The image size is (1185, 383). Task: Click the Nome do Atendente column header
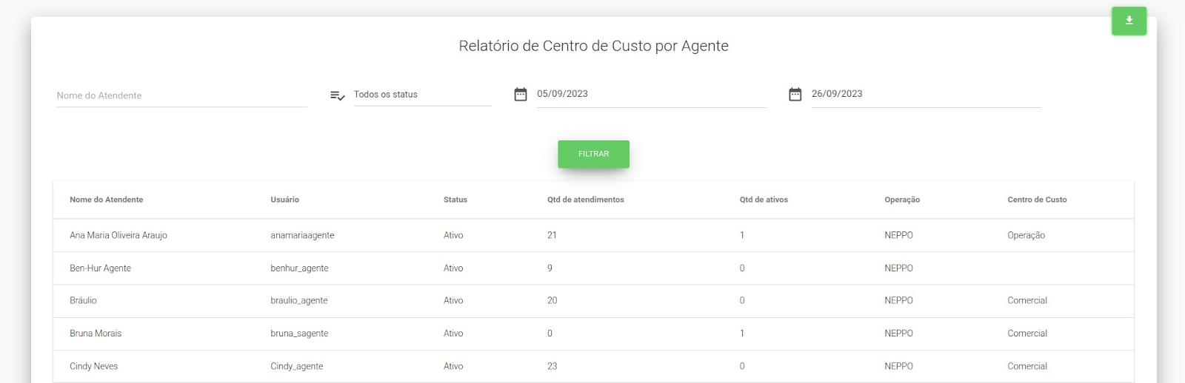pos(107,200)
